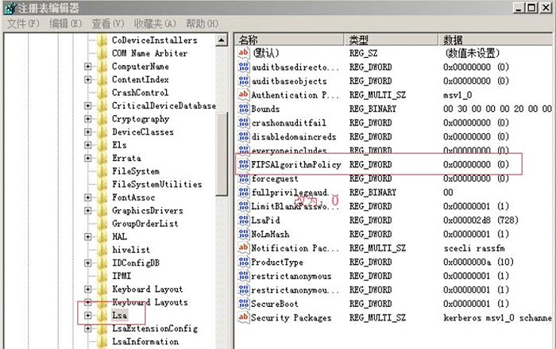Click the Registry Editor icon in the title bar
This screenshot has width=556, height=349.
coord(10,8)
